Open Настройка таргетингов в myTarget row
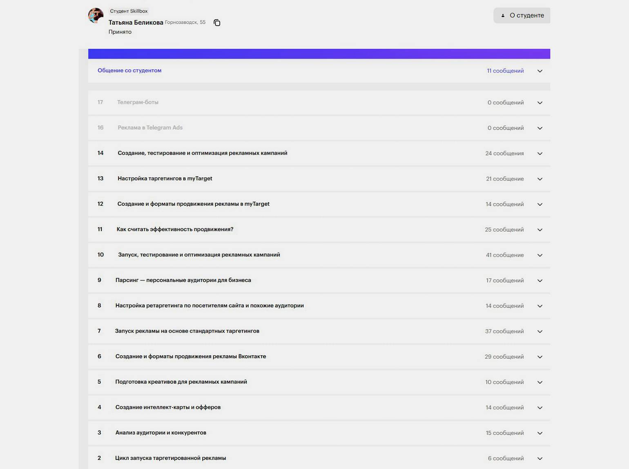This screenshot has width=629, height=469. pyautogui.click(x=319, y=179)
